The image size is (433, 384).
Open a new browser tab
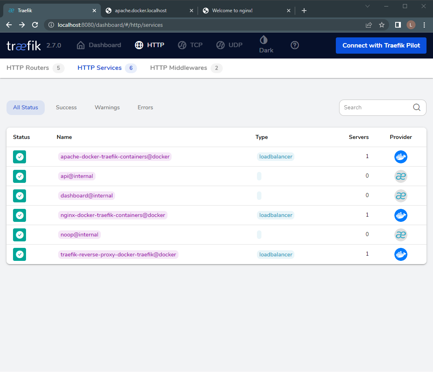(304, 11)
